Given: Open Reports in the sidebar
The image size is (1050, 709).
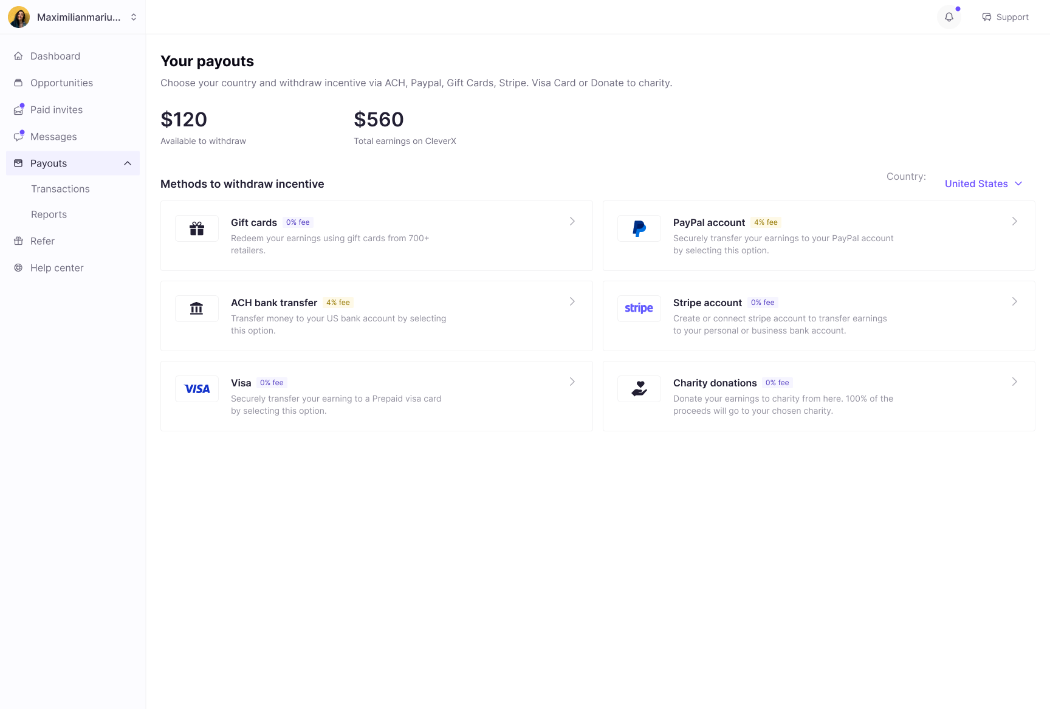Looking at the screenshot, I should 49,214.
